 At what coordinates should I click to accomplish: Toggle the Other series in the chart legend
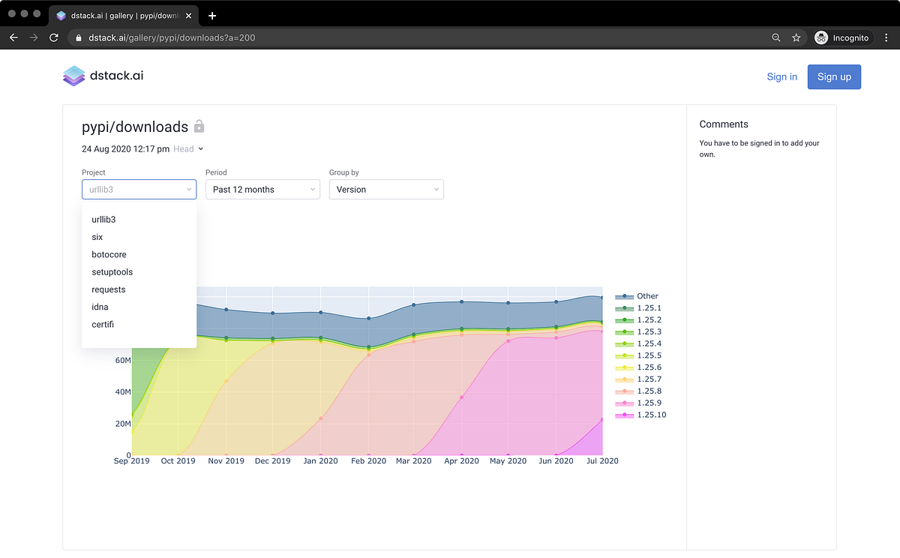(x=647, y=295)
